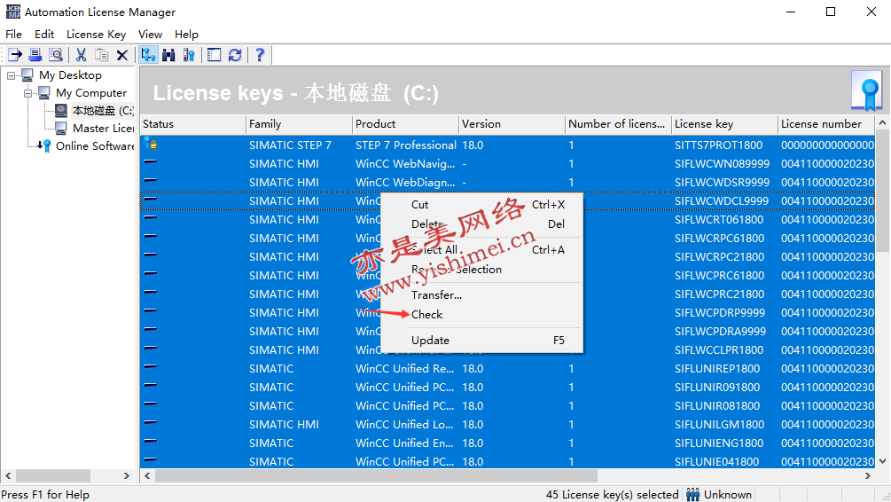Click the scissors Cut toolbar icon
This screenshot has width=891, height=502.
pyautogui.click(x=82, y=55)
